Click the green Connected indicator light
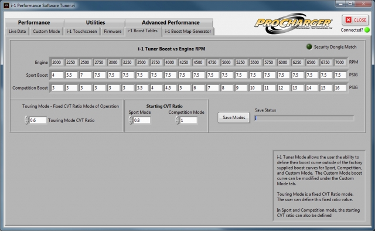Viewport: 375px width, 231px height. point(367,30)
